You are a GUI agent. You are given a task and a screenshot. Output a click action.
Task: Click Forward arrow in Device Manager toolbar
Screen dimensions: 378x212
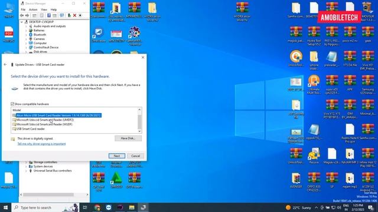pyautogui.click(x=27, y=15)
